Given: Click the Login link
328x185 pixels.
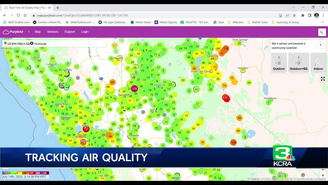Looking at the screenshot, I should [85, 32].
